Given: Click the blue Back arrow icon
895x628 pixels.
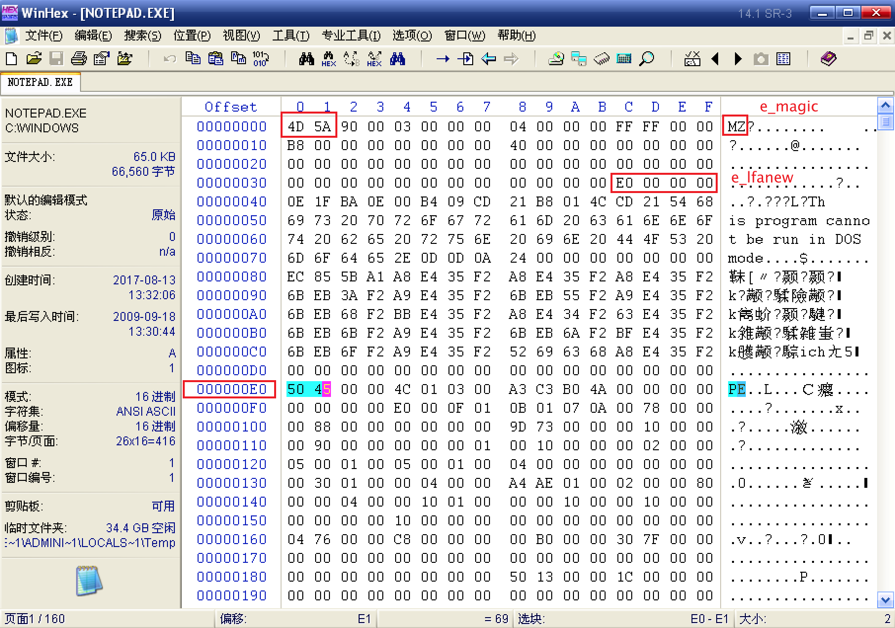Looking at the screenshot, I should 488,59.
